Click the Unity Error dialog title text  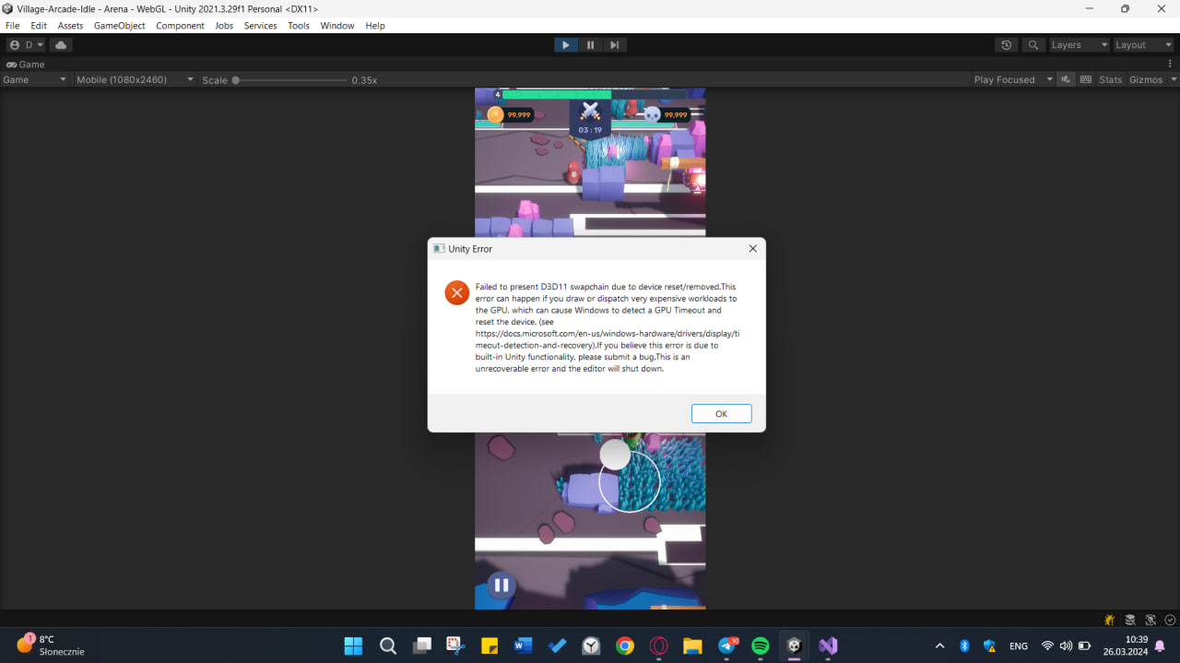click(470, 249)
